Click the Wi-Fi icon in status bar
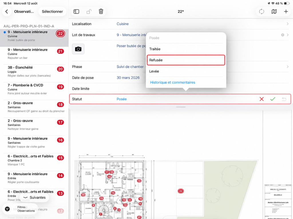 point(273,3)
